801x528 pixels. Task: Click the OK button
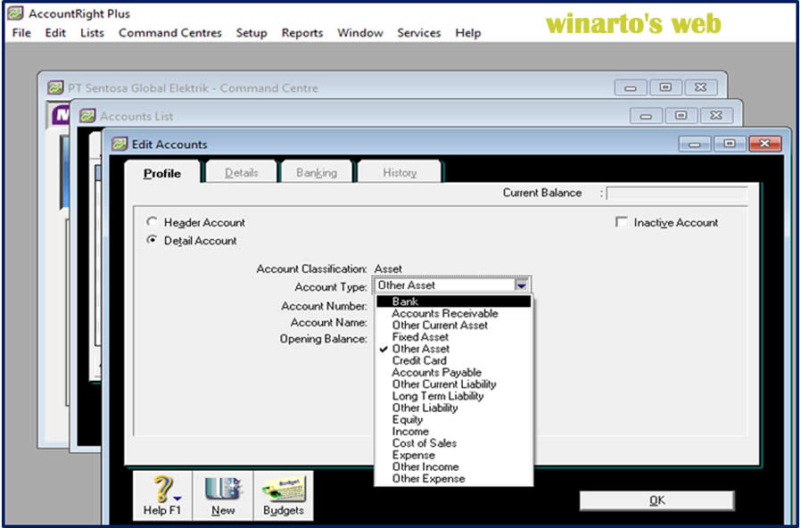(656, 500)
